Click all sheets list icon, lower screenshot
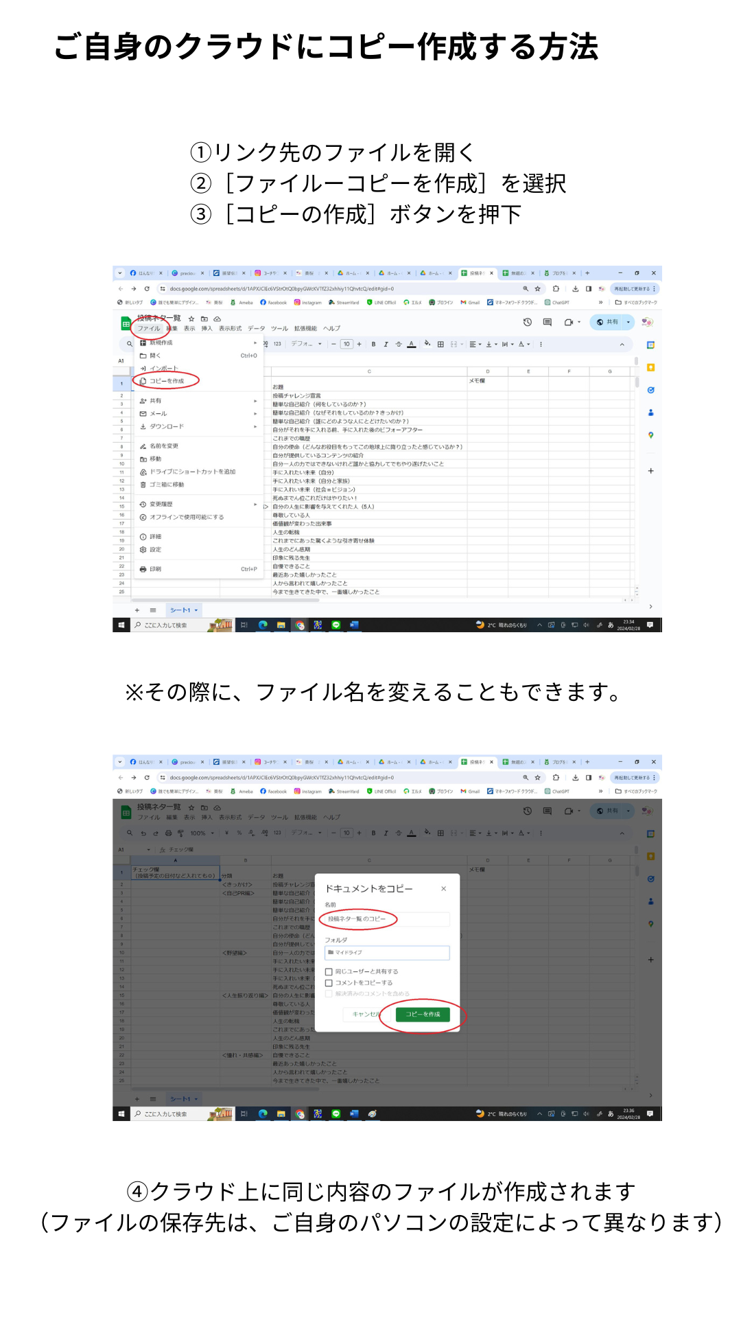Image resolution: width=741 pixels, height=1318 pixels. coord(153,1099)
